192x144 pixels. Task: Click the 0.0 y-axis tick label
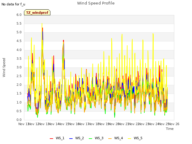(19, 120)
